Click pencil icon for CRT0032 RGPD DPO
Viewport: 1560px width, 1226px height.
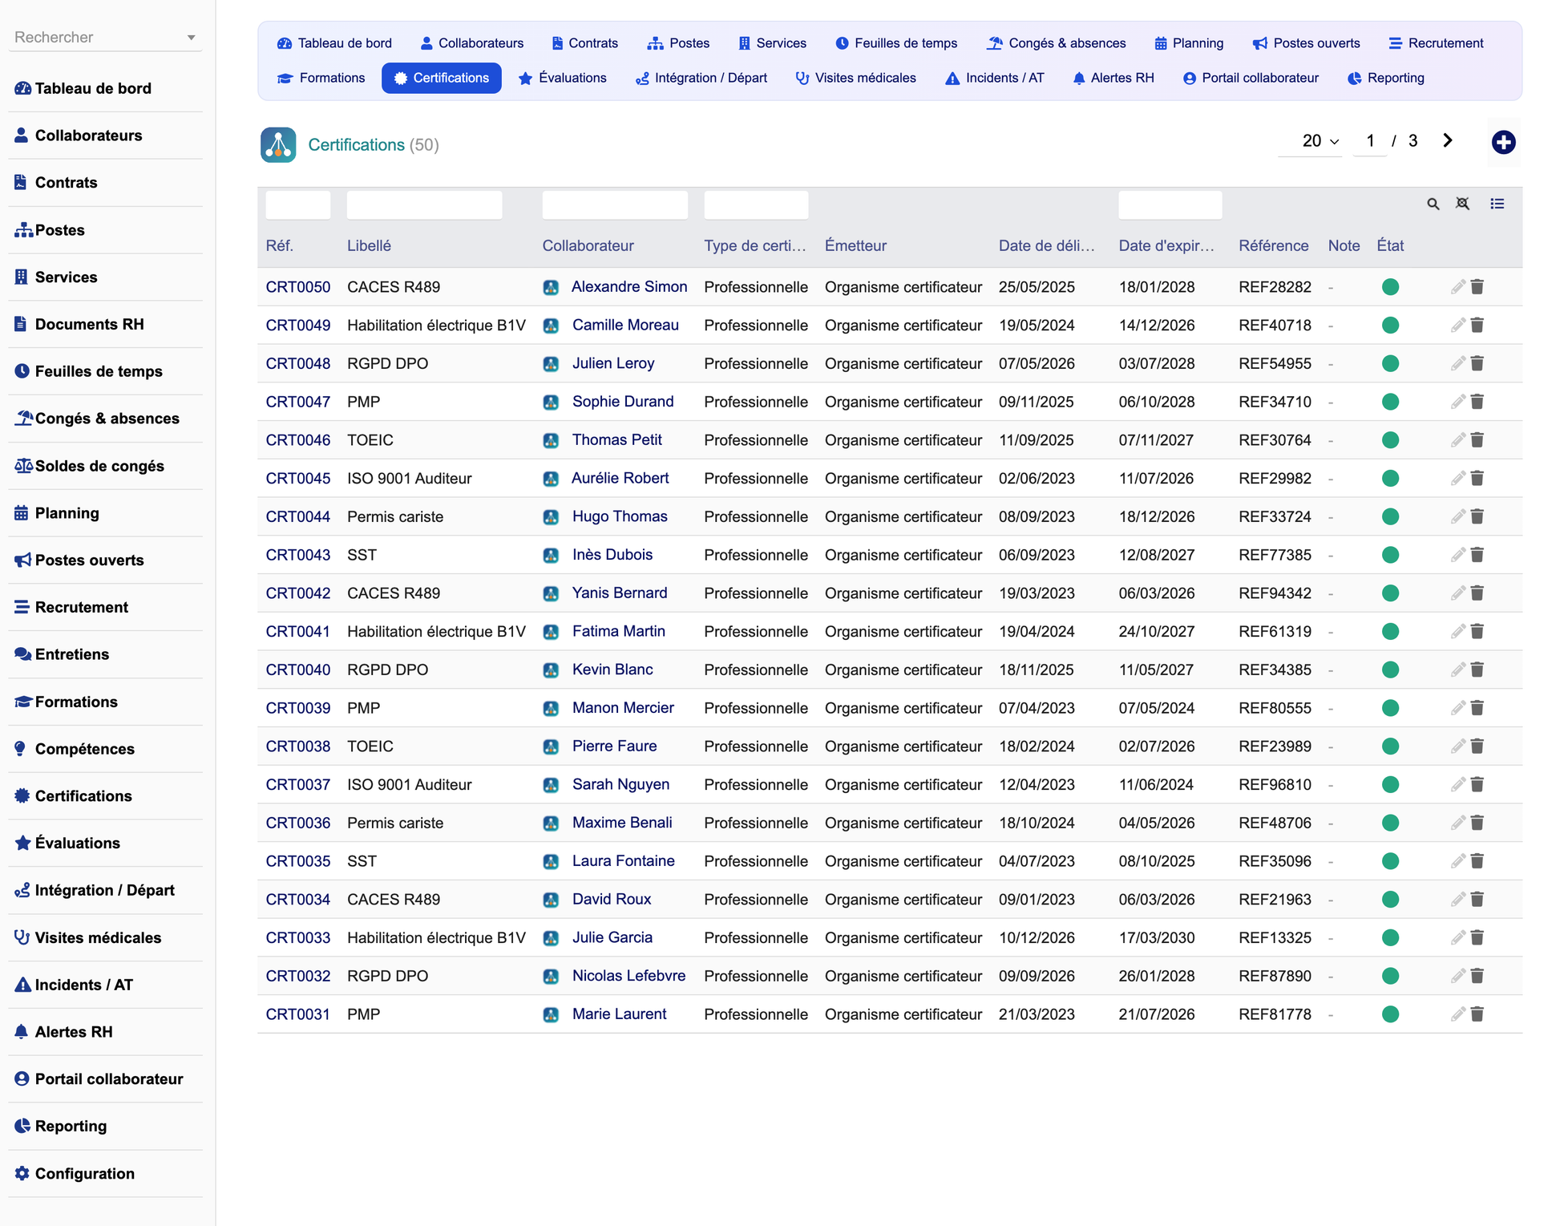click(1458, 976)
